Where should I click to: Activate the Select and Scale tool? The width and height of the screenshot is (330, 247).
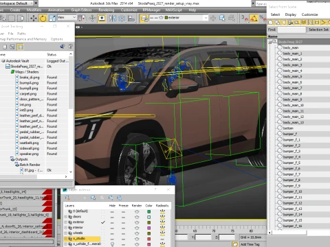click(x=52, y=18)
